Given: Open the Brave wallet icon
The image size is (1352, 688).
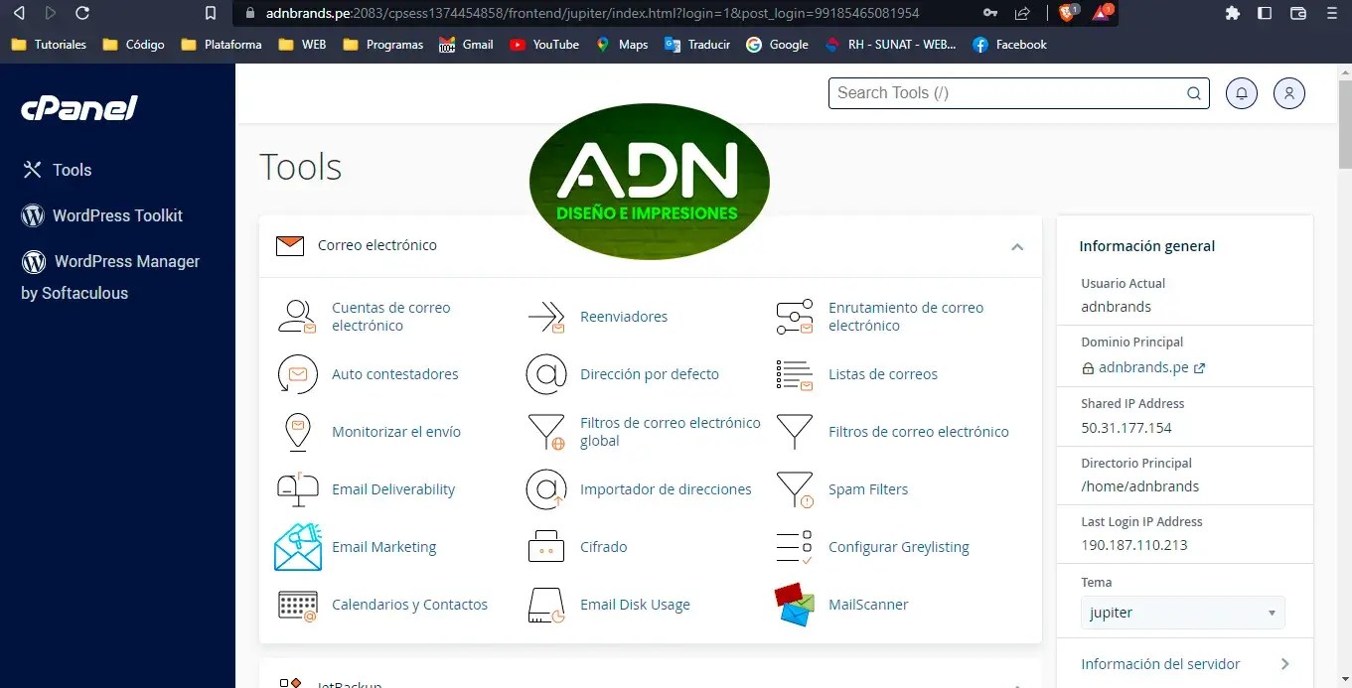Looking at the screenshot, I should coord(1297,13).
